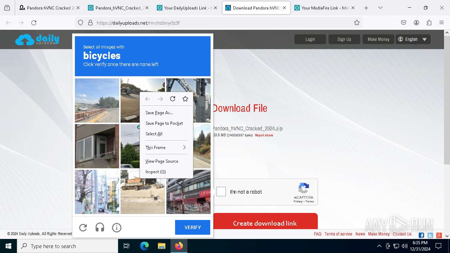Click the Google Plus icon in footer
Screen dimensions: 450x253
point(439,235)
